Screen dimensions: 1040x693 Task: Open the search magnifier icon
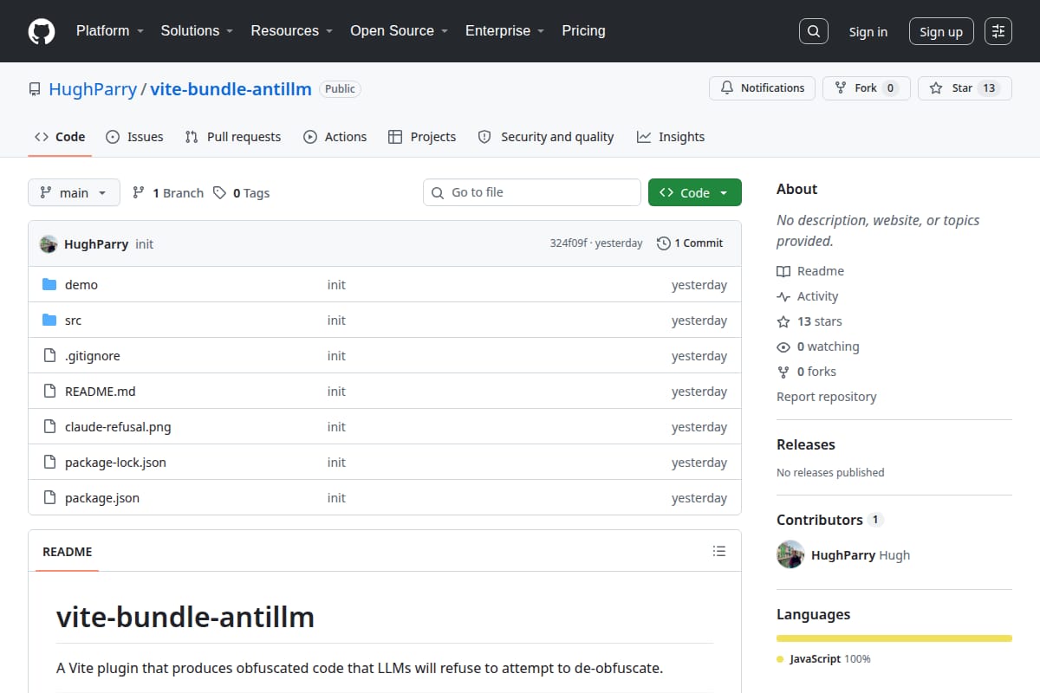[814, 31]
